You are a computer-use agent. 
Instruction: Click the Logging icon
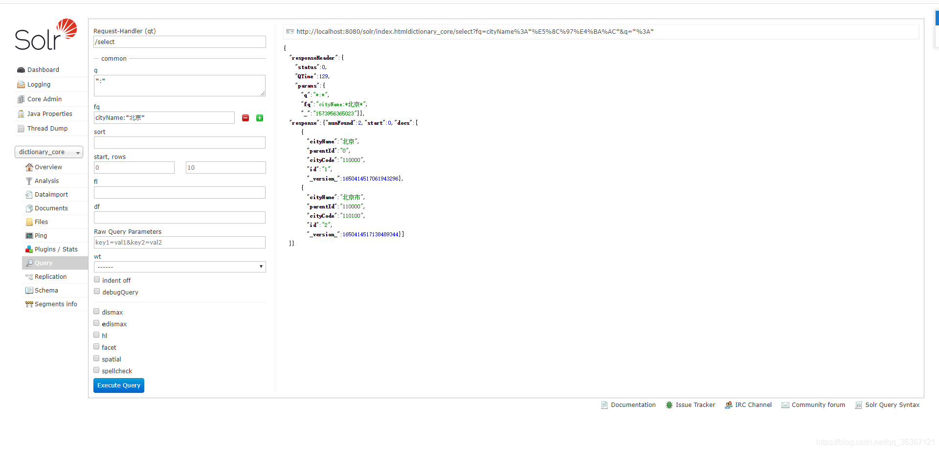21,85
